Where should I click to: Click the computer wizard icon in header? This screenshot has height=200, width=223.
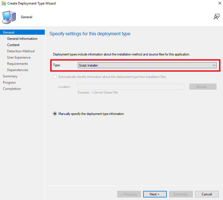click(9, 17)
